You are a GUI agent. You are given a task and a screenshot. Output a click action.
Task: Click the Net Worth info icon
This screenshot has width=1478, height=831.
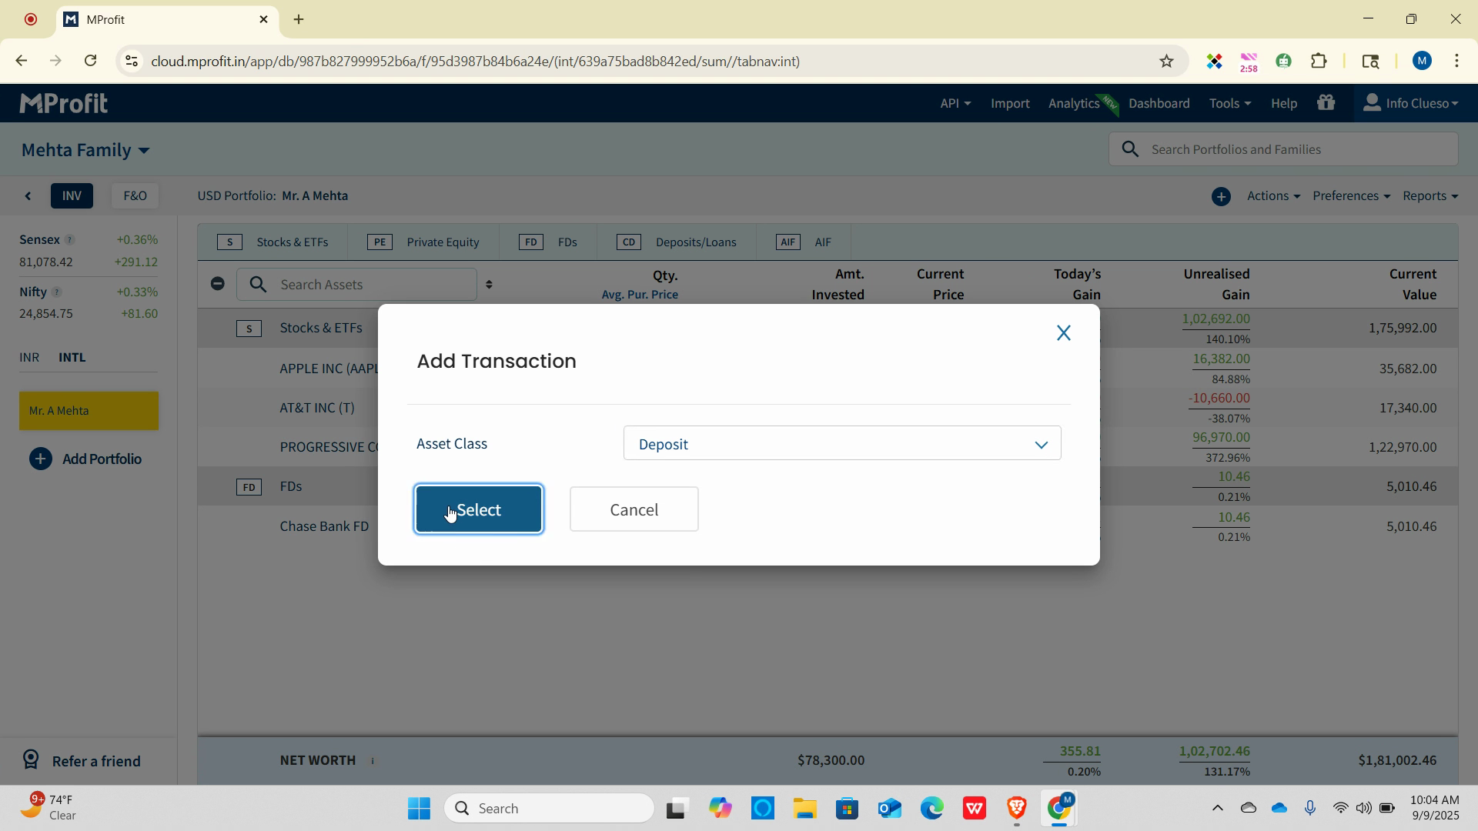(x=373, y=761)
